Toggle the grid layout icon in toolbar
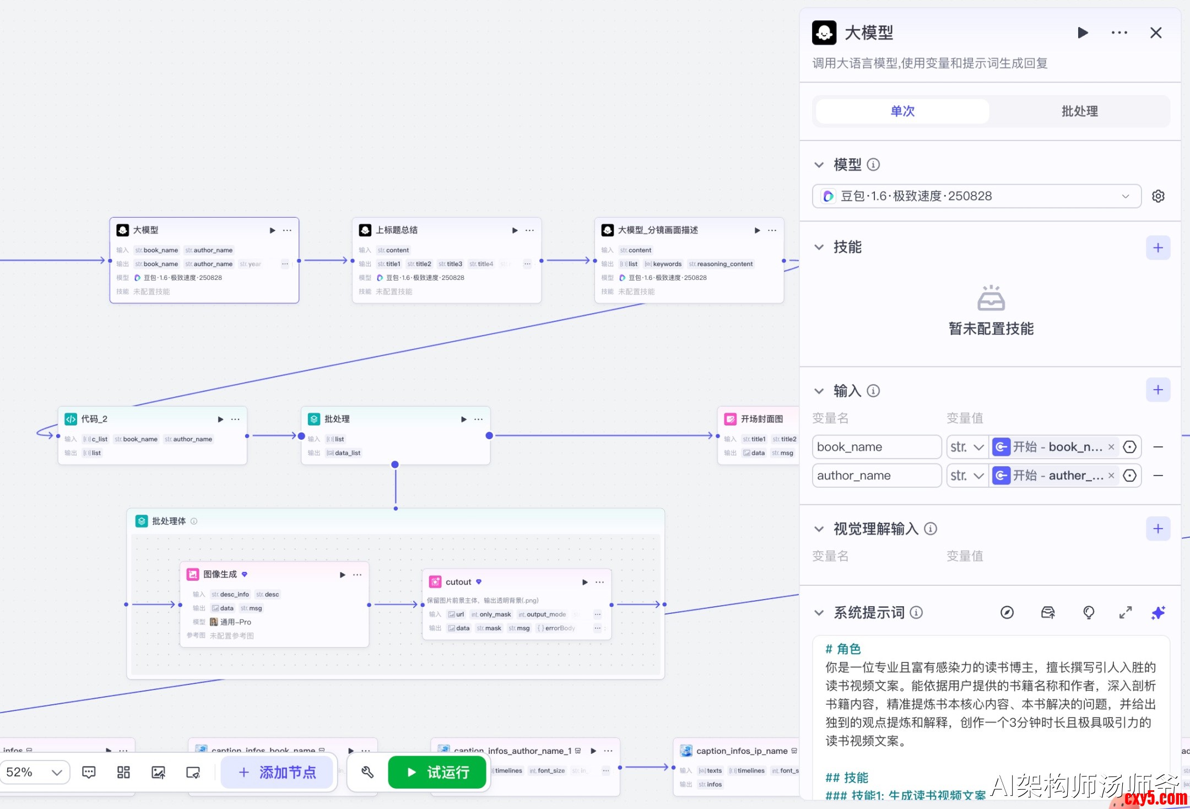This screenshot has width=1190, height=809. click(x=123, y=772)
